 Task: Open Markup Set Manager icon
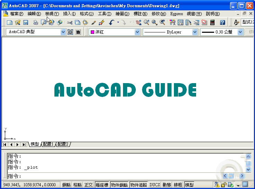204,22
